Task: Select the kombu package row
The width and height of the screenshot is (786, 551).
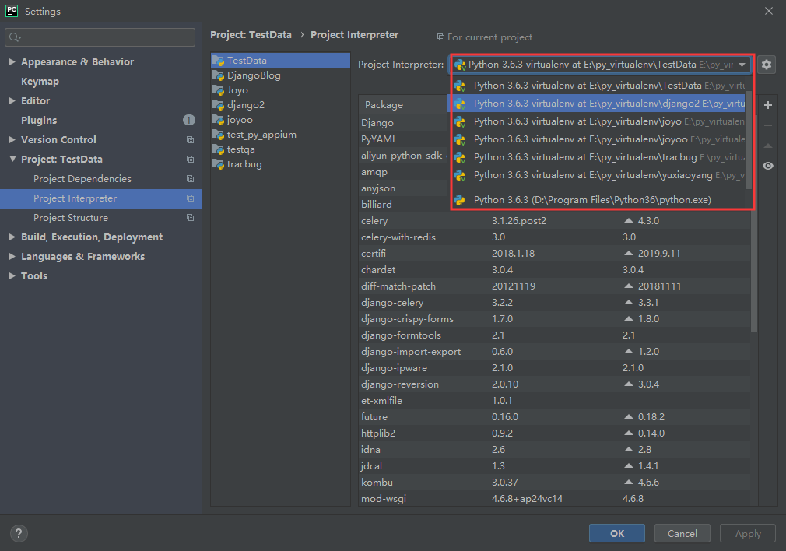Action: (554, 483)
